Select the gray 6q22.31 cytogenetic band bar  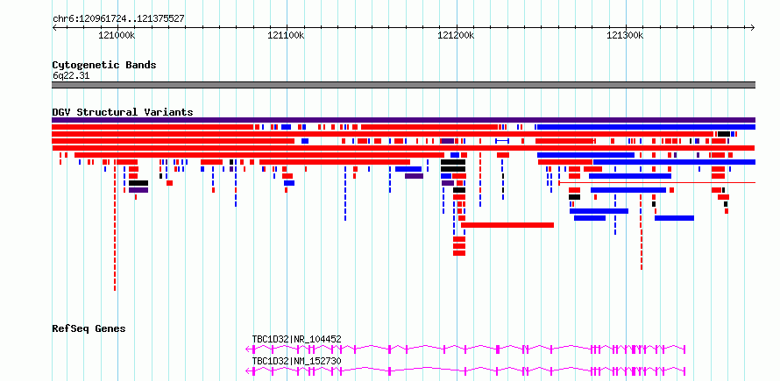[403, 85]
